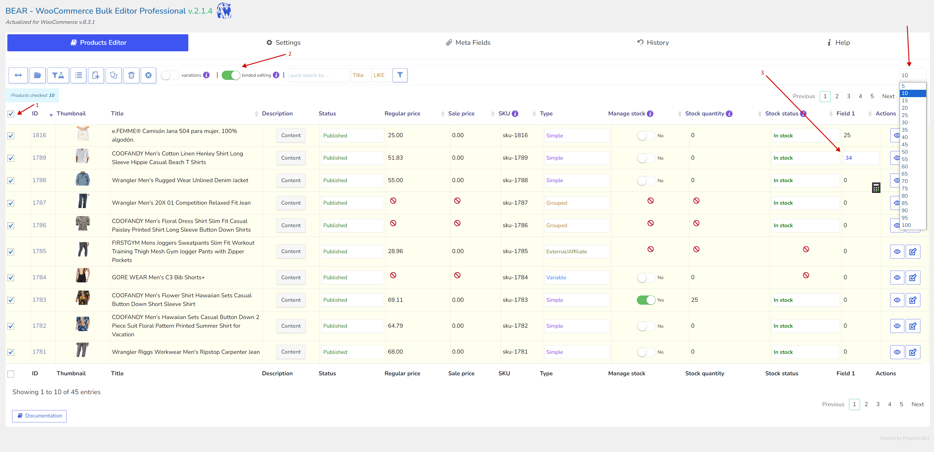Disable the binded editing toggle
Viewport: 934px width, 452px height.
click(231, 75)
